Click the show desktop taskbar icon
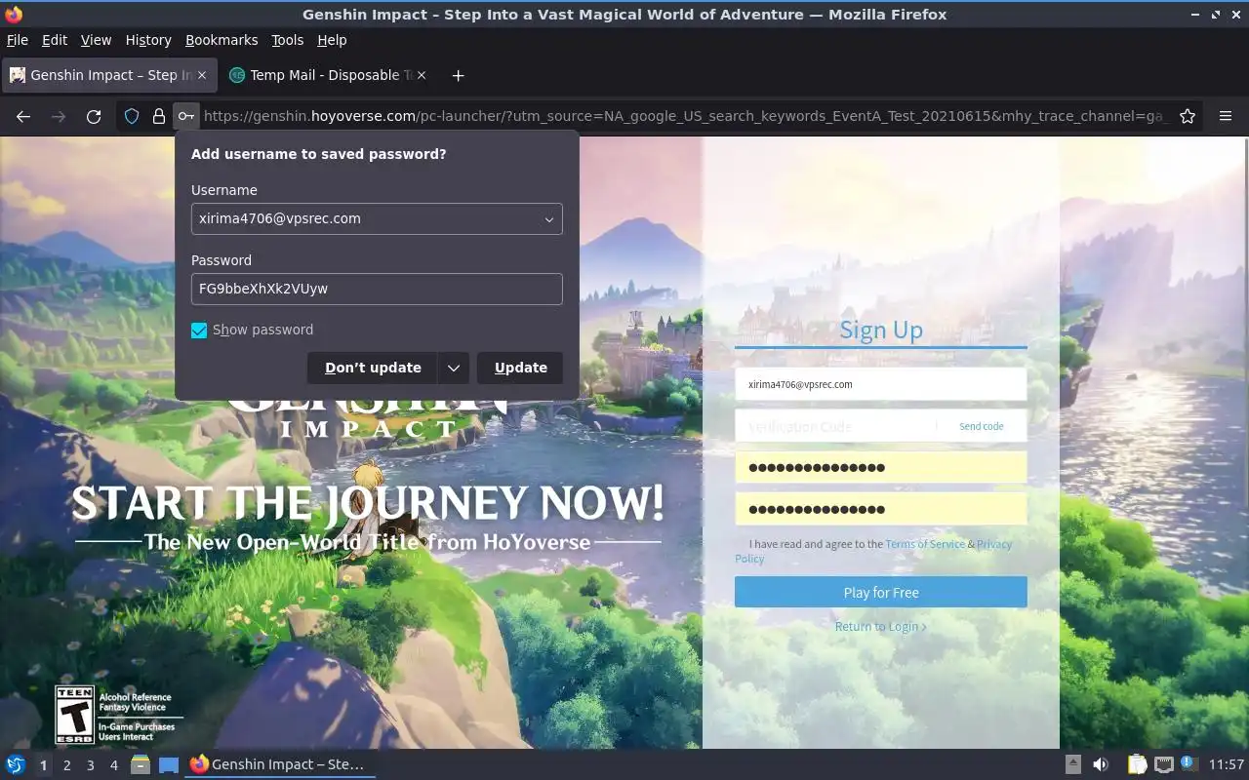 [169, 765]
